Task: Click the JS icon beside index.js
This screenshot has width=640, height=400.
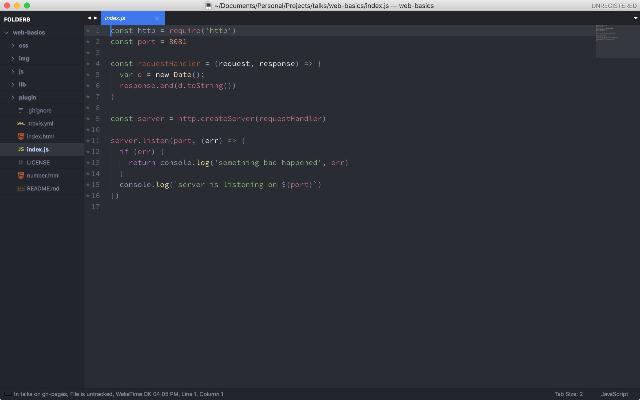Action: (x=21, y=149)
